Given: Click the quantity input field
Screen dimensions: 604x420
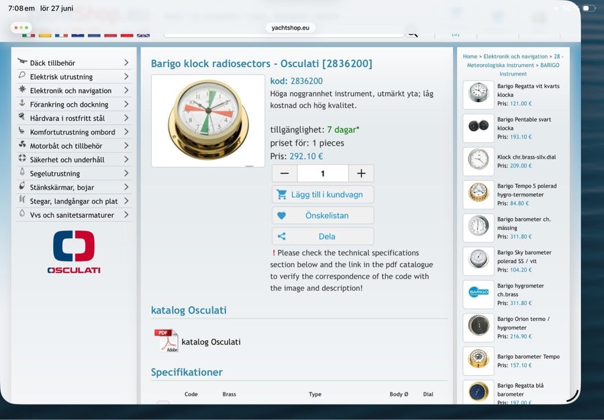Looking at the screenshot, I should click(323, 174).
